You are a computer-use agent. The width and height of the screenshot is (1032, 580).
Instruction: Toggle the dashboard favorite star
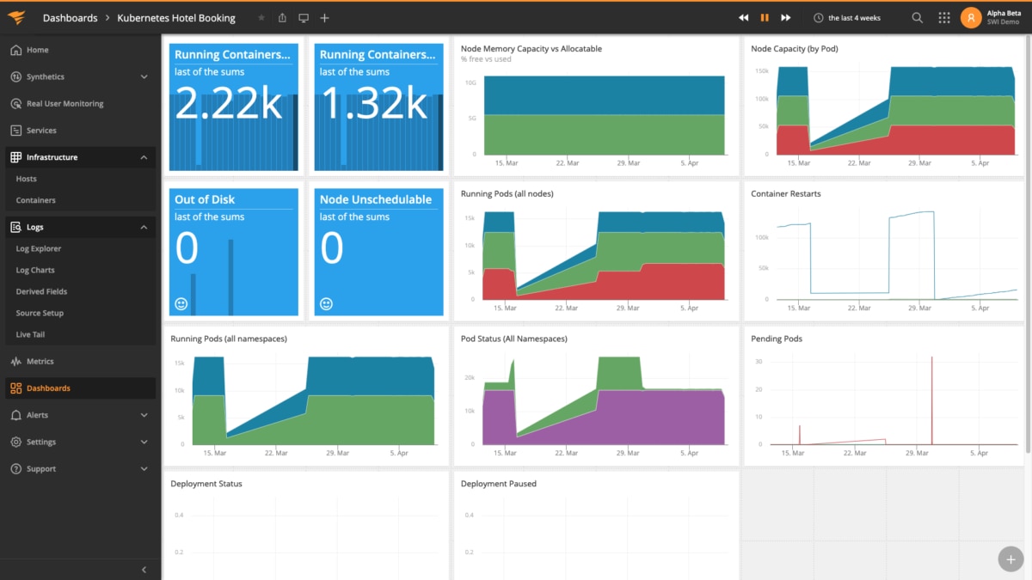pyautogui.click(x=261, y=17)
